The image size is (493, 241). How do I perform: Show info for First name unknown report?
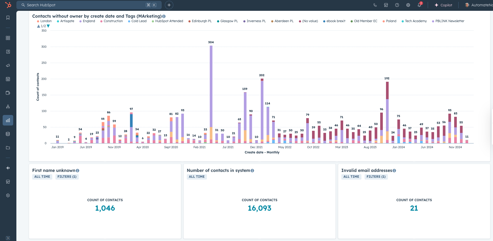click(77, 171)
